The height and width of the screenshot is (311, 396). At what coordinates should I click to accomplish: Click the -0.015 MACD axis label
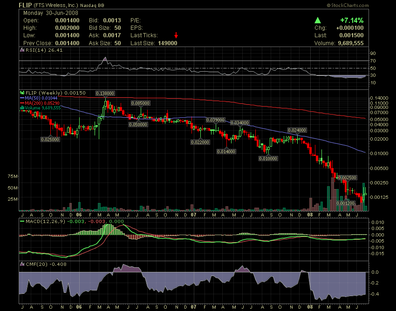(x=377, y=253)
